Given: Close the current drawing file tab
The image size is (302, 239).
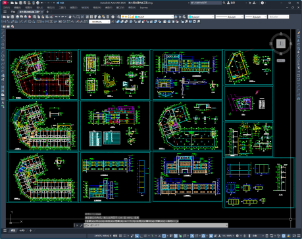Looking at the screenshot, I should point(41,12).
